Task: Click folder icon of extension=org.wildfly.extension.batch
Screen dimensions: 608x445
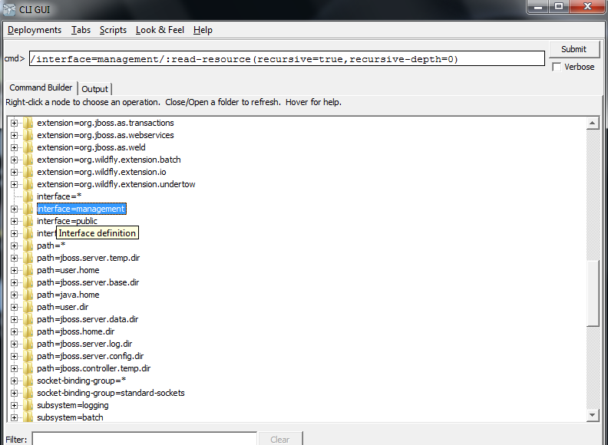Action: coord(28,160)
